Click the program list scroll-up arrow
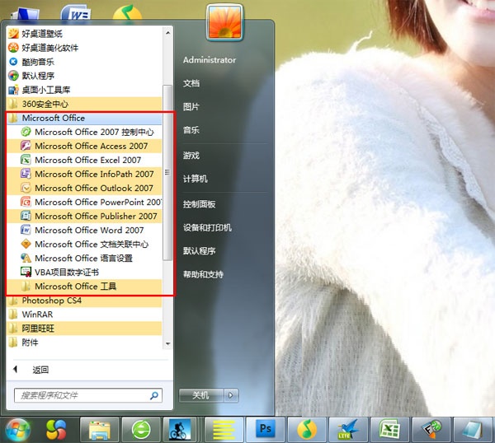495x443 pixels. point(167,32)
